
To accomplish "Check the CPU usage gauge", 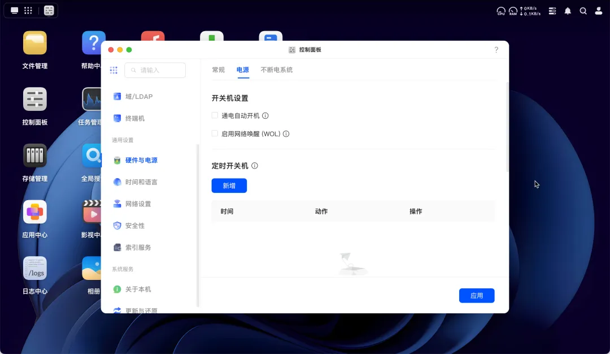I will point(501,11).
